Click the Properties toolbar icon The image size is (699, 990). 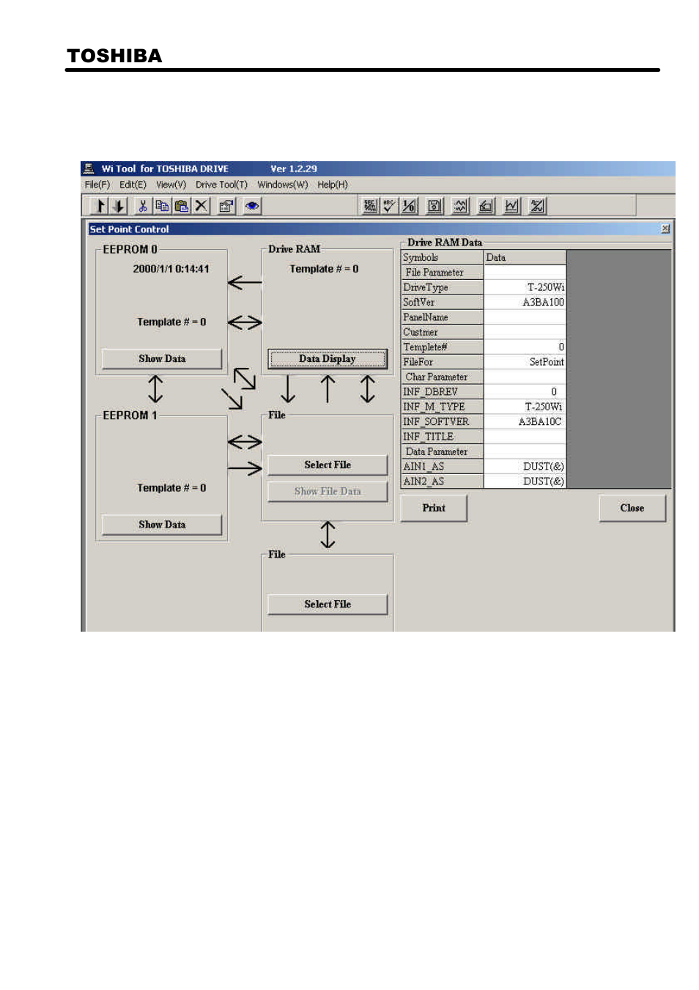point(226,206)
